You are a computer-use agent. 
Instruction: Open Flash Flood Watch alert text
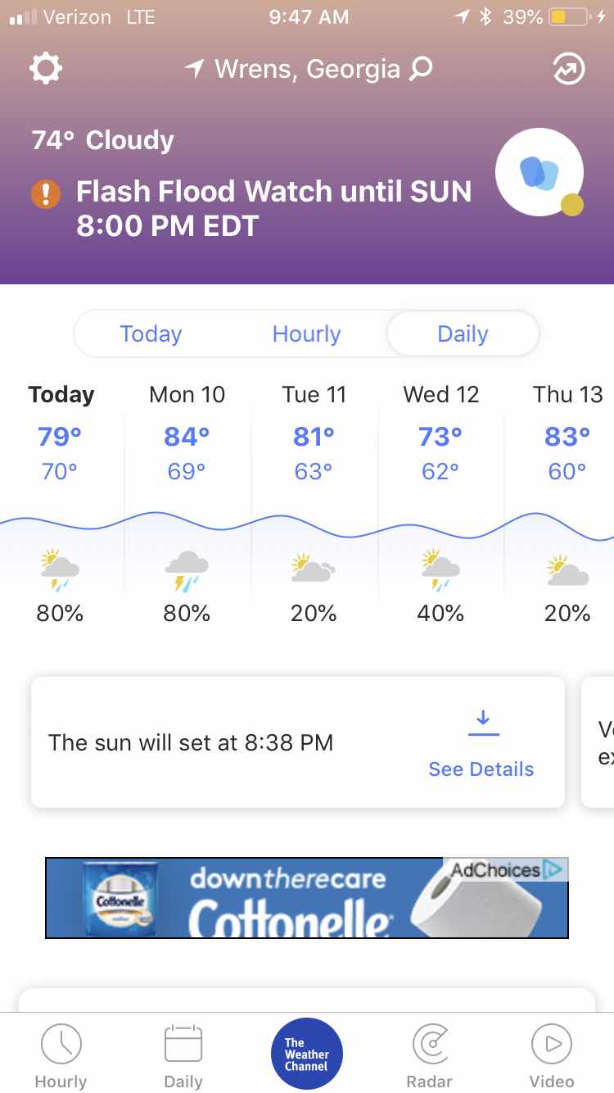(274, 208)
